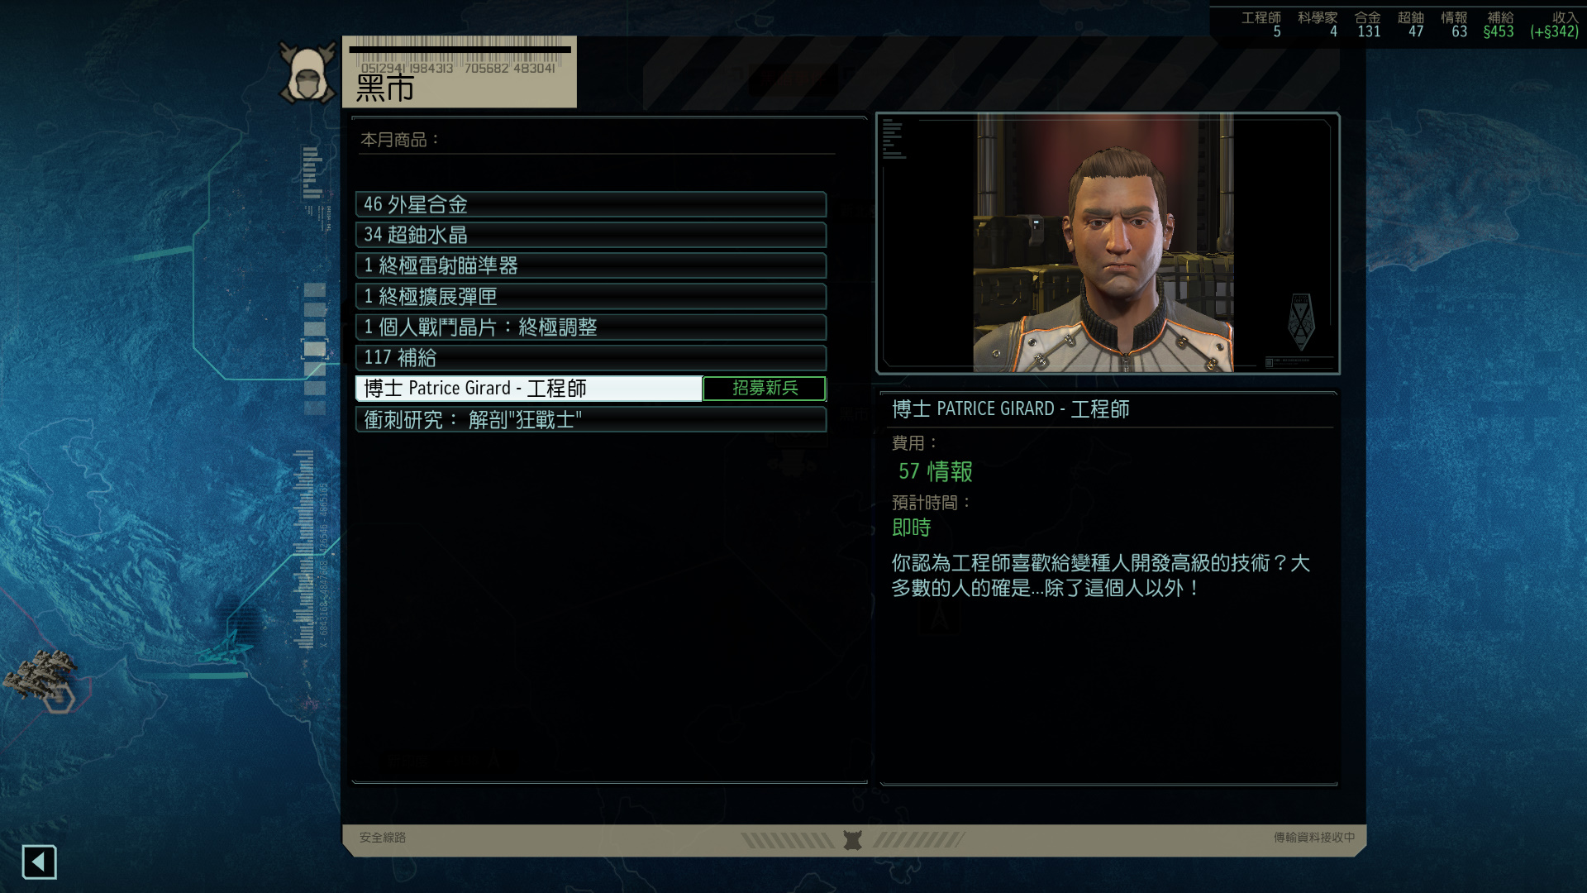Choose 1 終極擴展彈匣 entry

[591, 296]
